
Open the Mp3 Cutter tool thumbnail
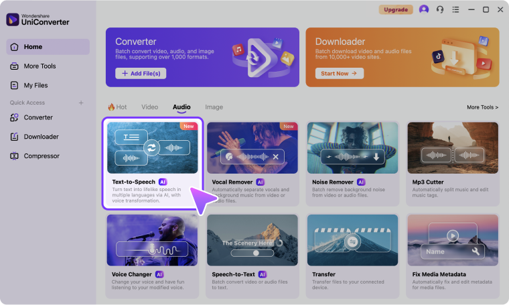[453, 147]
